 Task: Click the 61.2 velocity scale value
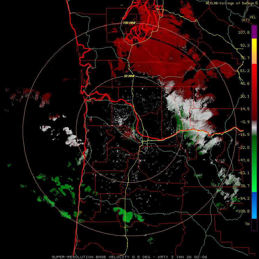245,71
